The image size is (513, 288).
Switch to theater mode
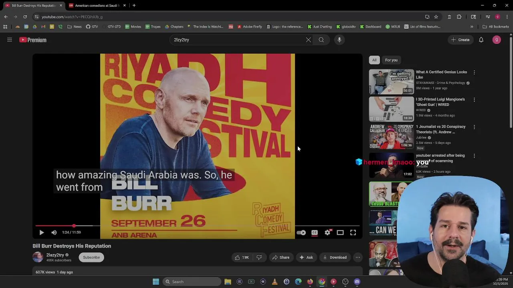tap(340, 232)
